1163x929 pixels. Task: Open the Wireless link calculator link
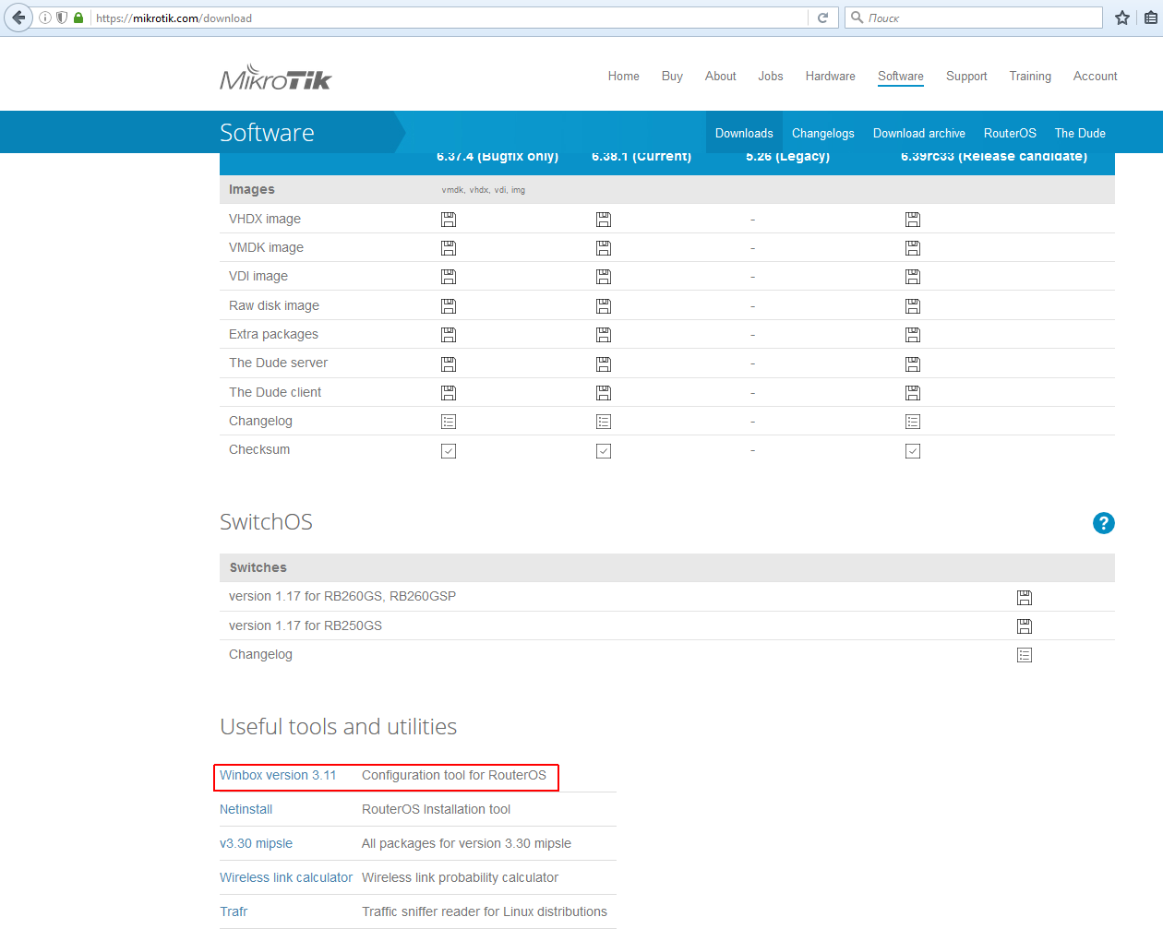pyautogui.click(x=285, y=878)
